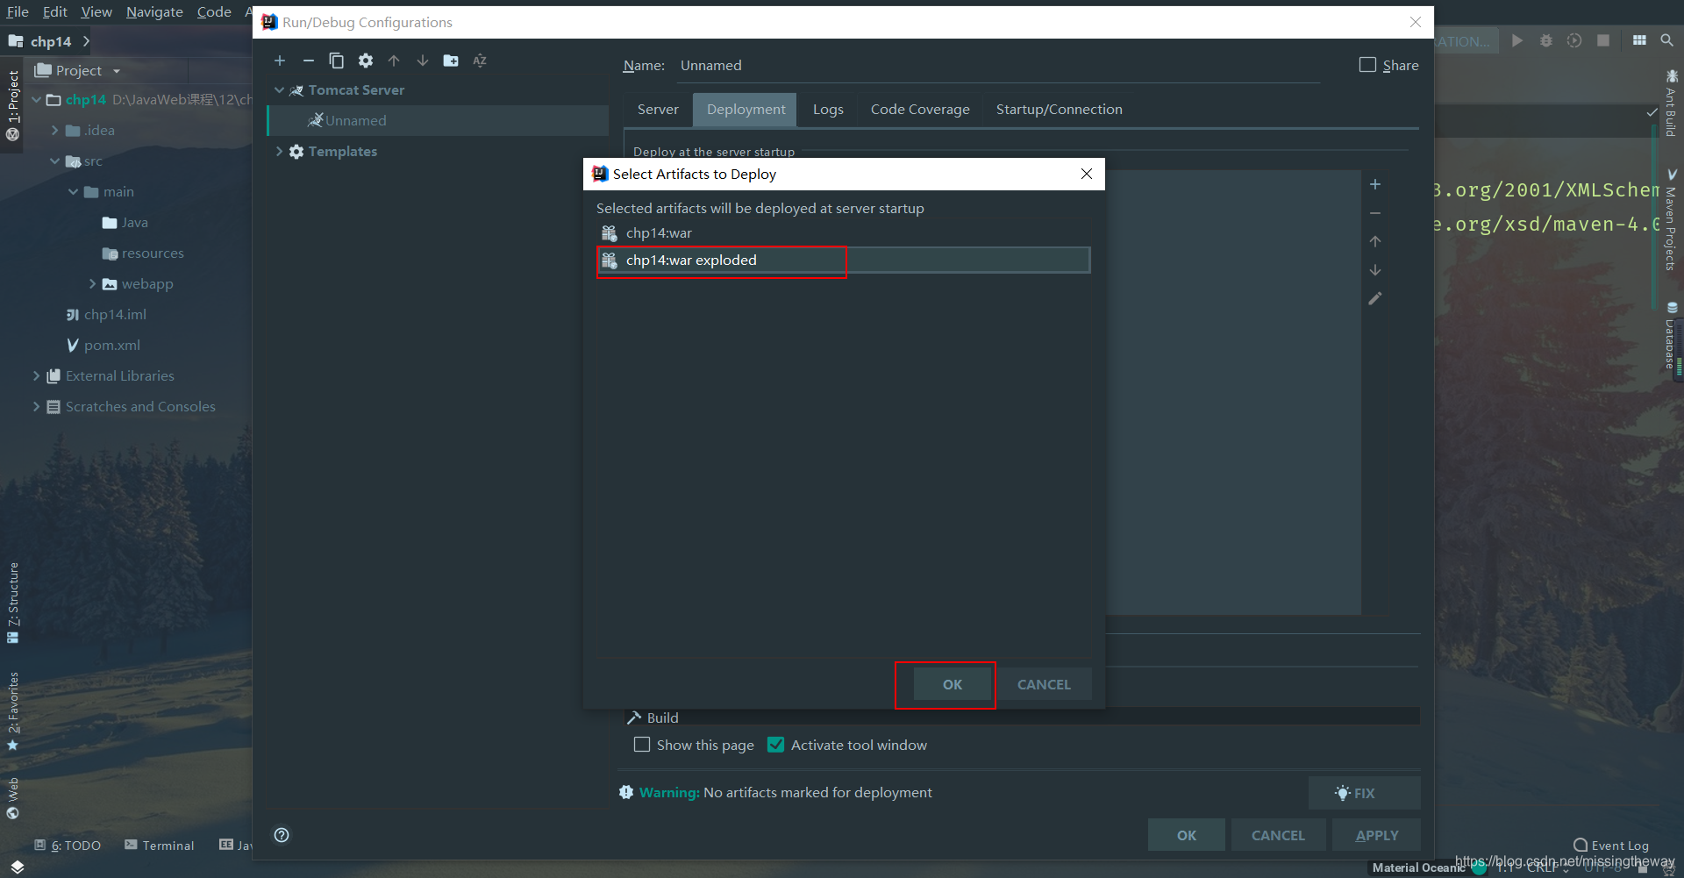The width and height of the screenshot is (1684, 878).
Task: Click FIX button for artifact warning
Action: point(1364,793)
